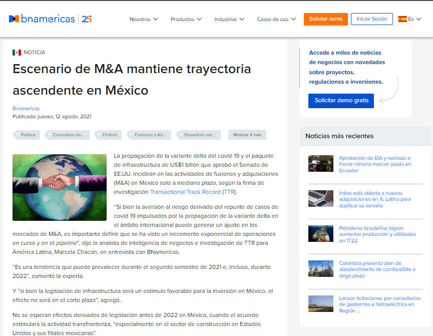The image size is (433, 336).
Task: Expand tags with Mostrar 4 más
Action: point(247,135)
